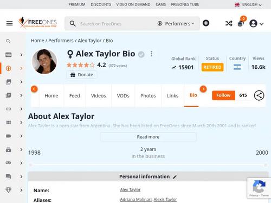Expand chevron next to photo gallery icon
271x203 pixels.
[21, 82]
